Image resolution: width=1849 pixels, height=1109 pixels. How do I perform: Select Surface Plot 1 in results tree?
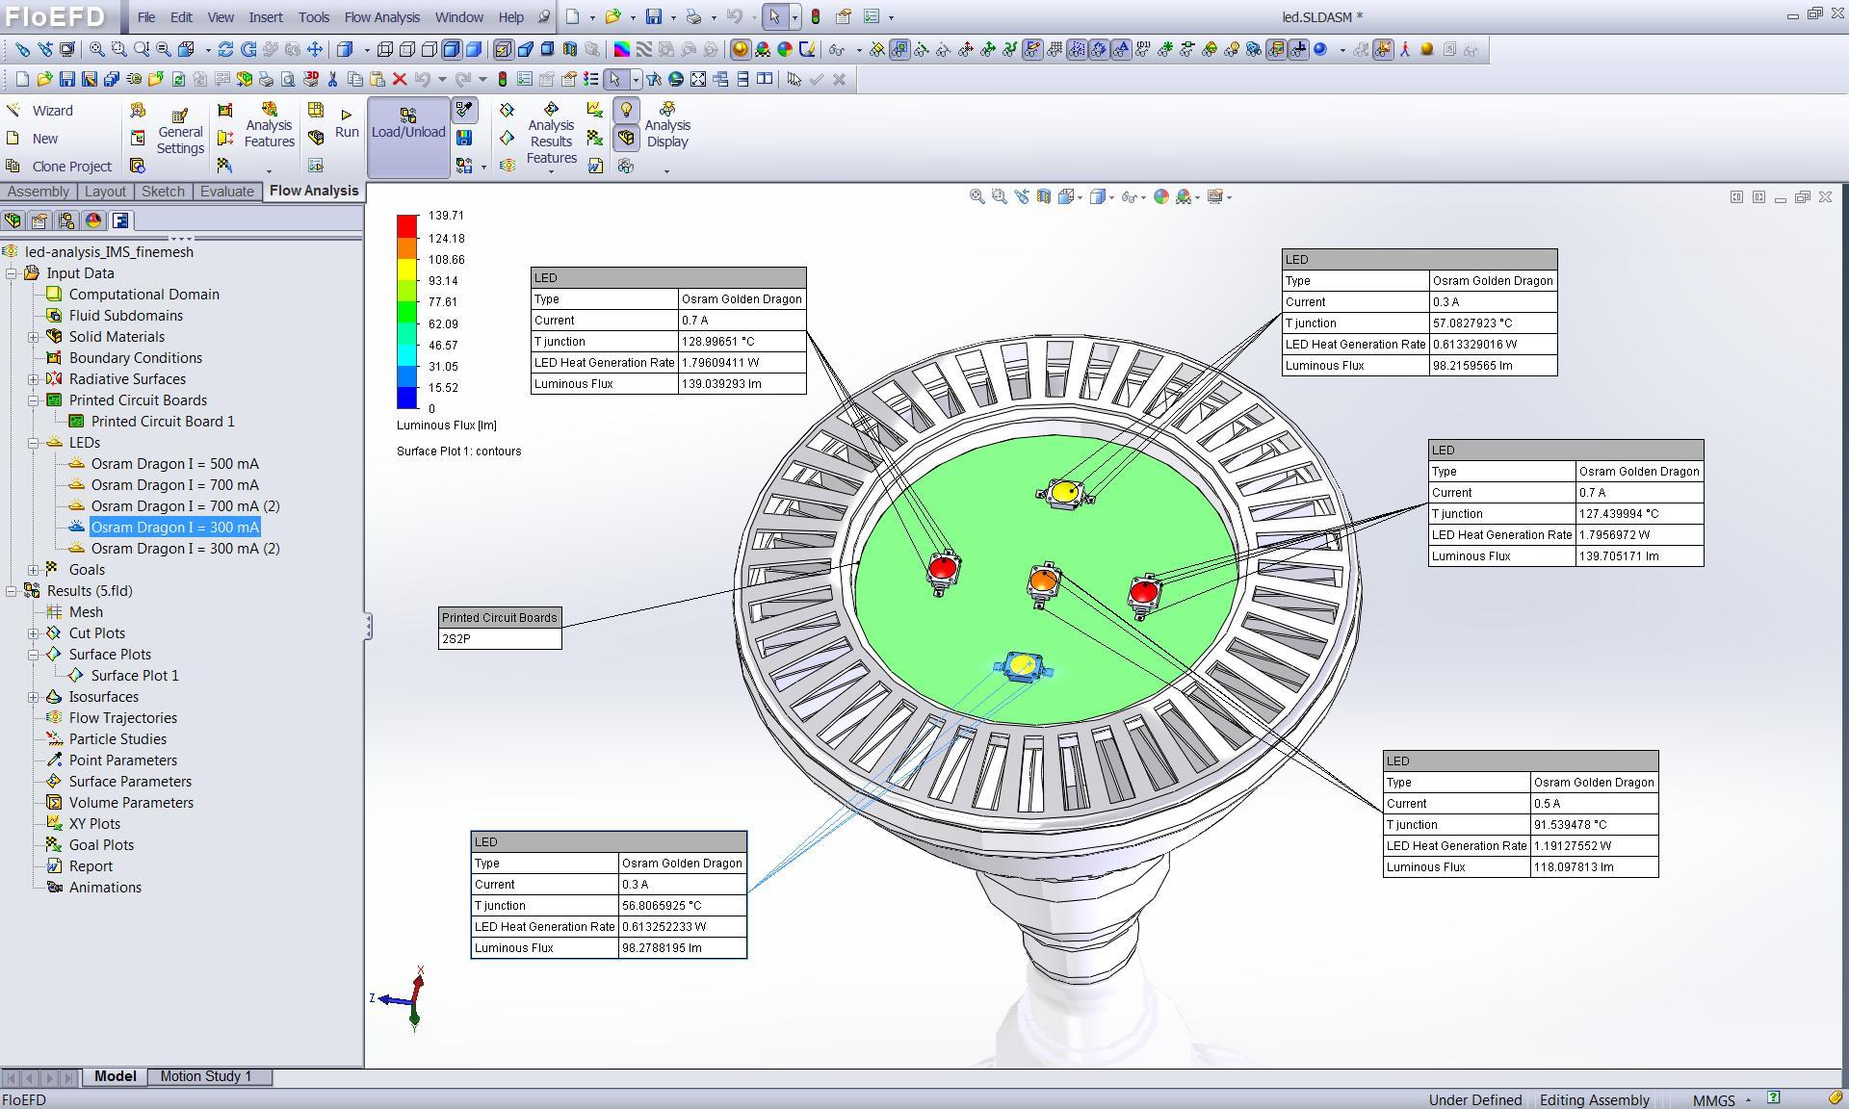[135, 676]
